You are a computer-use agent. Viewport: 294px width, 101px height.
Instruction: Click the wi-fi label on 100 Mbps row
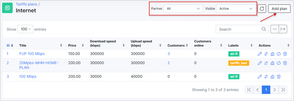pyautogui.click(x=234, y=77)
